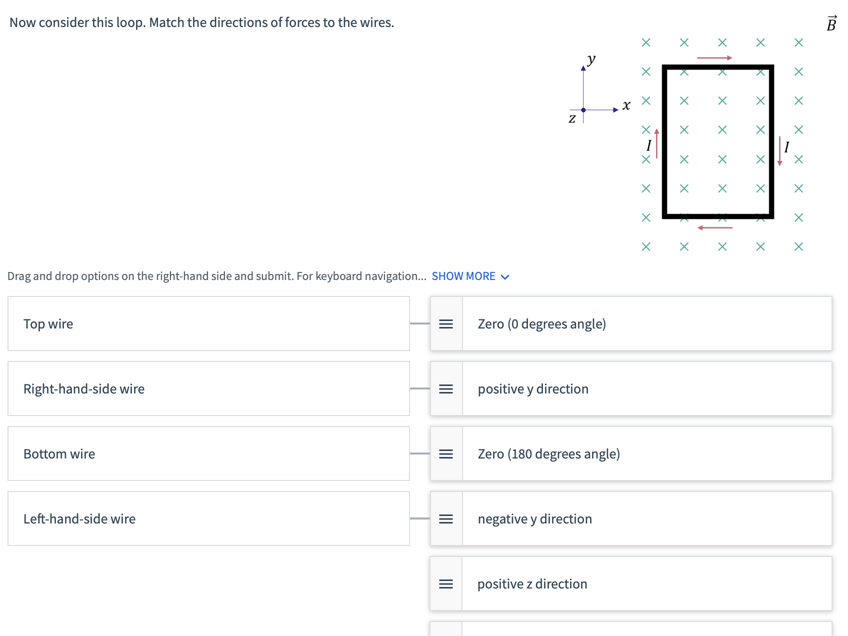Grab drag handle for negative y direction
Screen dimensions: 848x636
[x=446, y=519]
